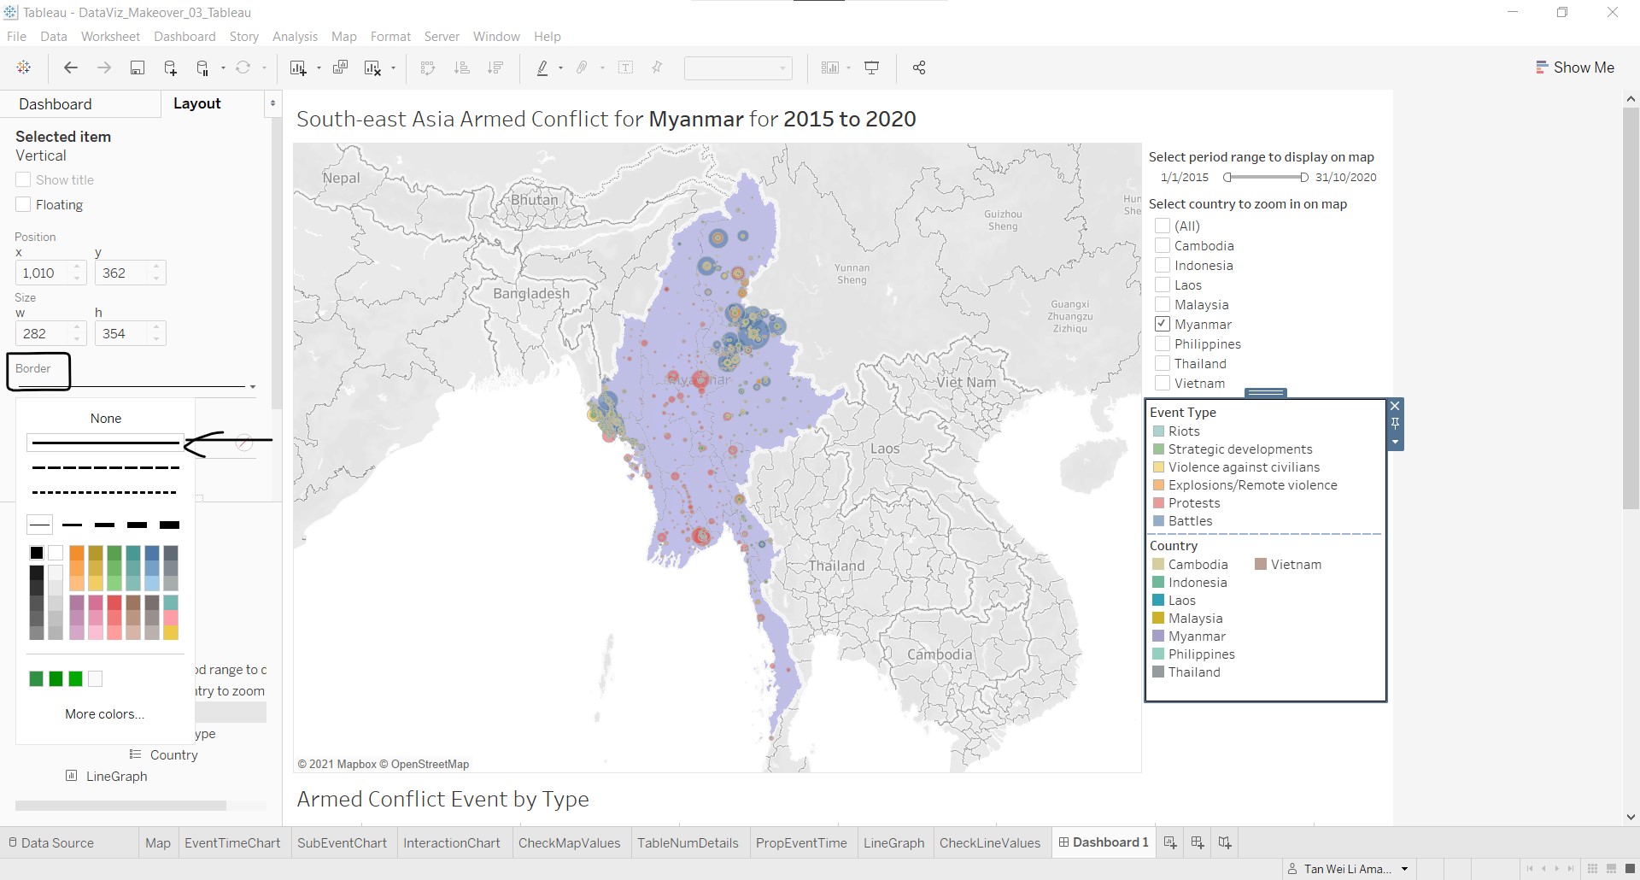Image resolution: width=1640 pixels, height=880 pixels.
Task: Click the Undo back arrow
Action: pos(71,68)
